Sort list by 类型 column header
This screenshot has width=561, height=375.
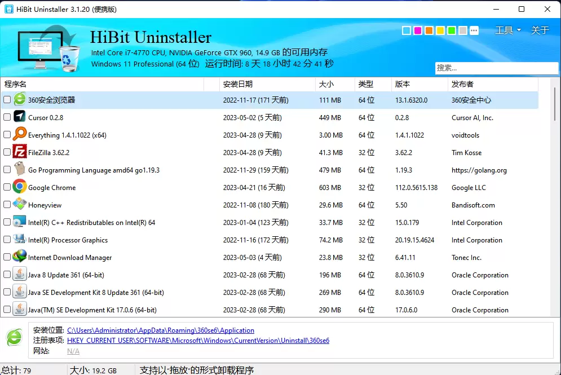(373, 84)
